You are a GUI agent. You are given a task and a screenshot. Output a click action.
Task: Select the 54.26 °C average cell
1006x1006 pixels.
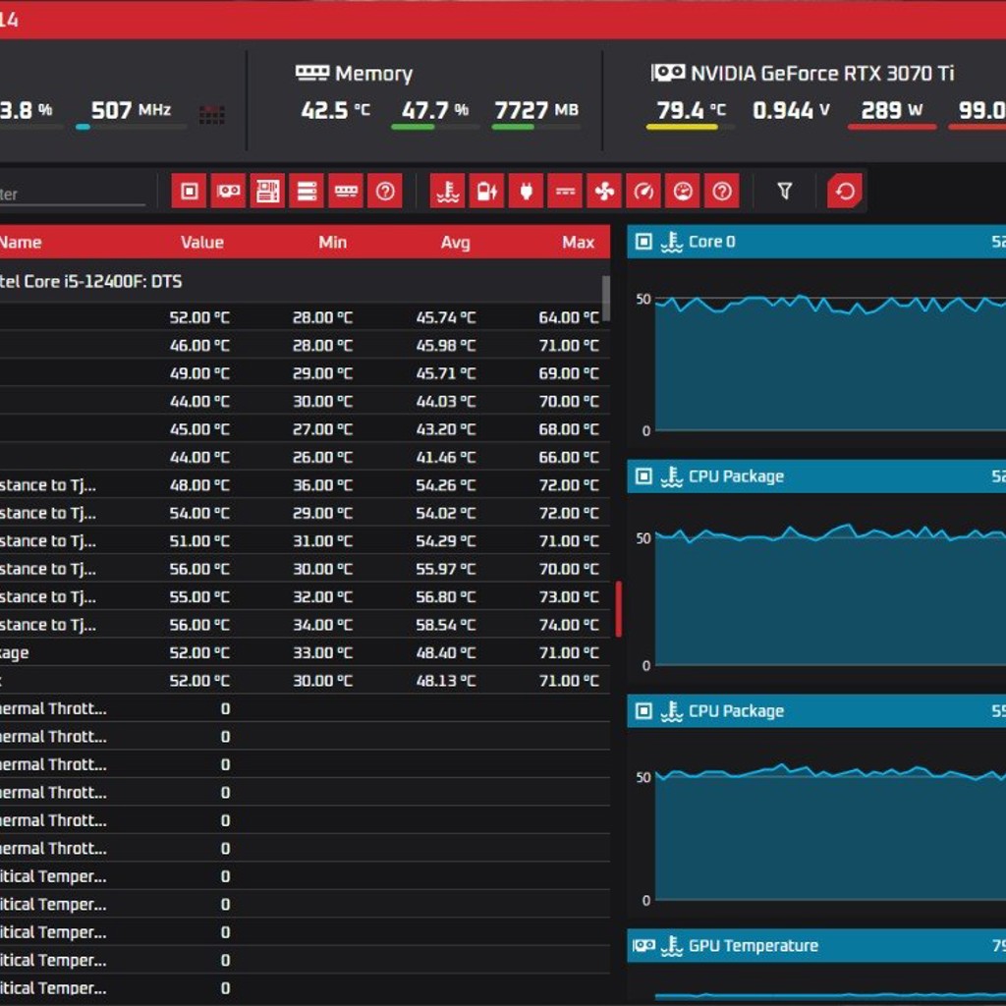click(446, 485)
